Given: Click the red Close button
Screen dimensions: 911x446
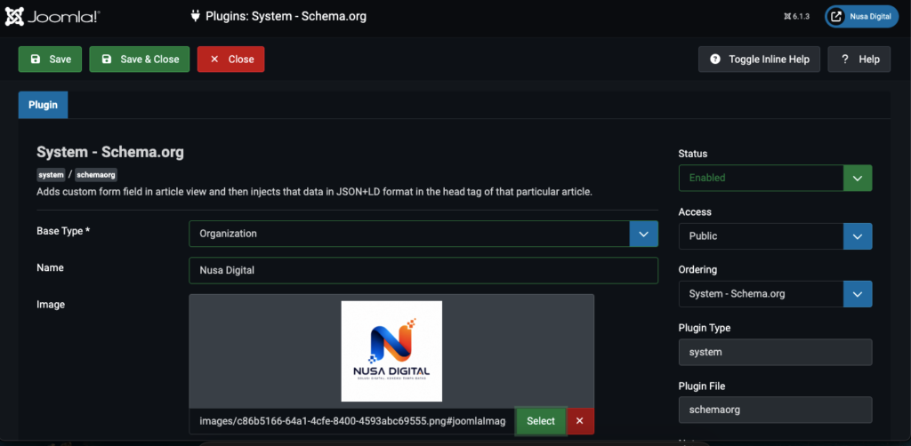Looking at the screenshot, I should coord(230,60).
